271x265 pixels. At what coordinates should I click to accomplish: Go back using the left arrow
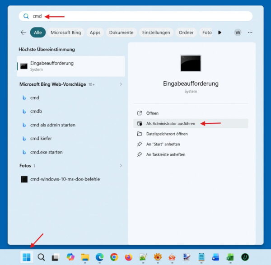tap(23, 33)
